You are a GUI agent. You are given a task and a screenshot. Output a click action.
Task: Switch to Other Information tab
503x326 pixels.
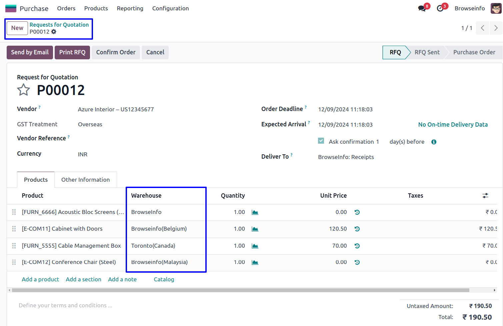click(x=85, y=180)
